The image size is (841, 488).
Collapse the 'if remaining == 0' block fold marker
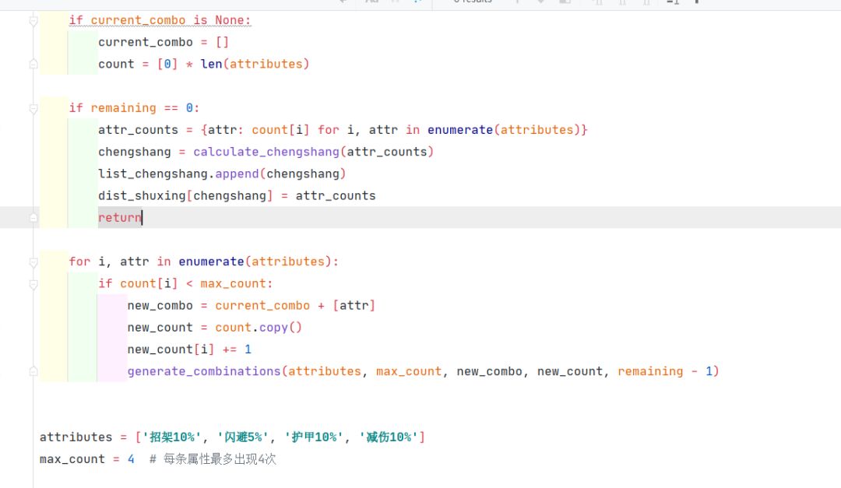pos(33,108)
